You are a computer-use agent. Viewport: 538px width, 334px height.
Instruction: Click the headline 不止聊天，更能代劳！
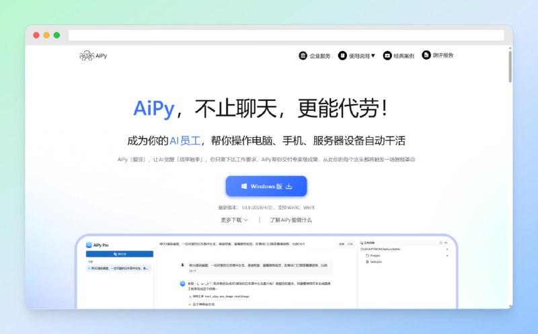[292, 108]
